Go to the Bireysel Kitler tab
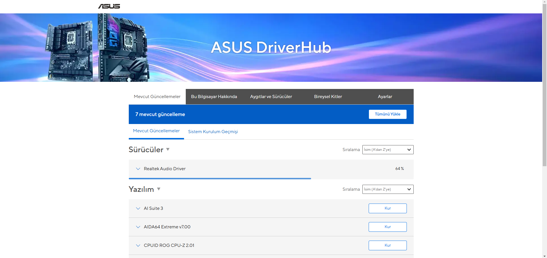Screen dimensions: 547x258 click(x=328, y=97)
